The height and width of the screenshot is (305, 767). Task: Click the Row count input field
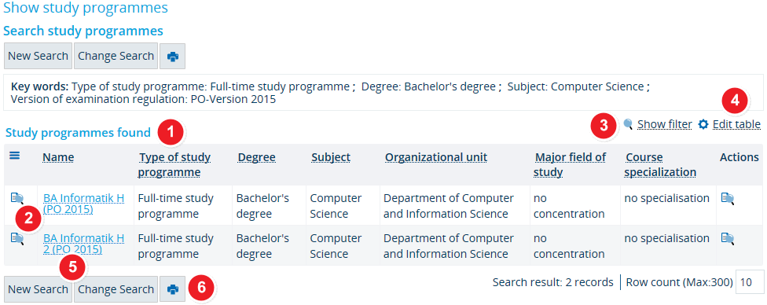coord(750,282)
